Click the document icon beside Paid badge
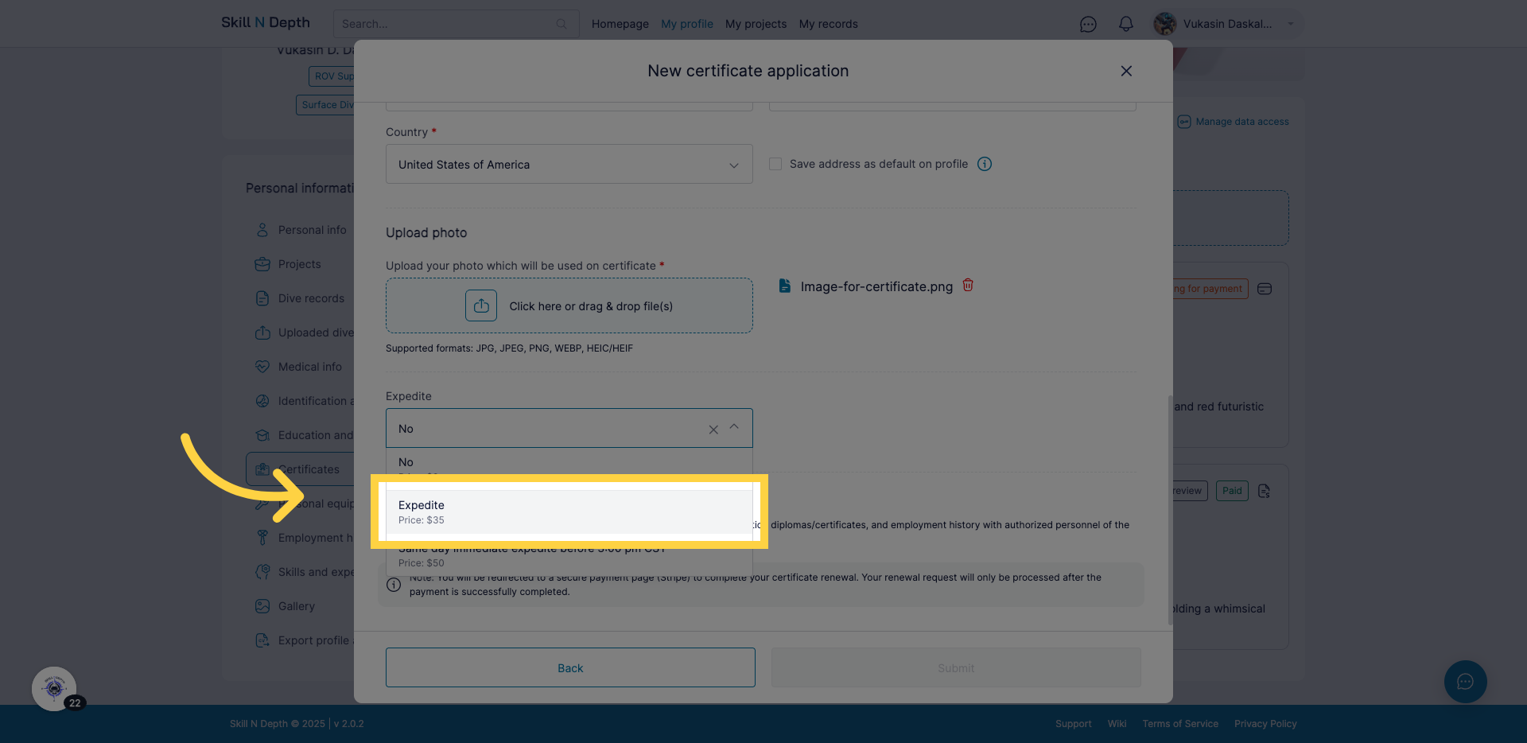Viewport: 1527px width, 743px height. click(1265, 491)
